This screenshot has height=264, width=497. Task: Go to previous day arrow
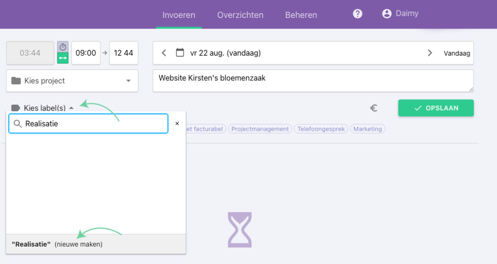[x=164, y=53]
